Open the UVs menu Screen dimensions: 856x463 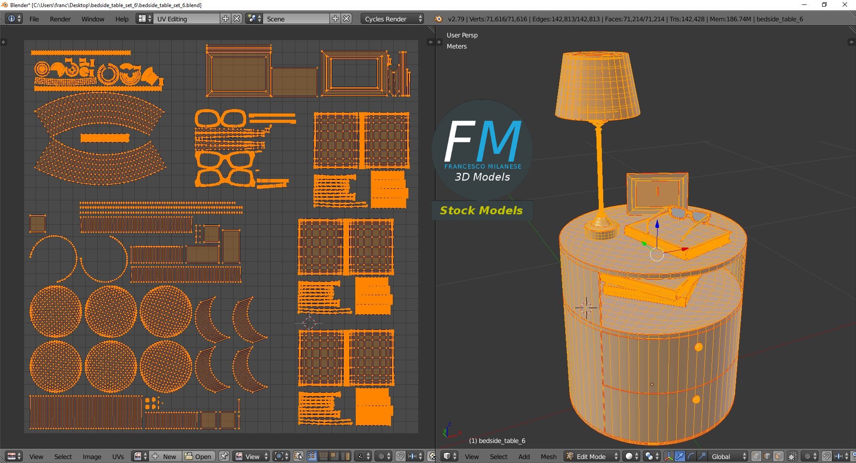118,457
